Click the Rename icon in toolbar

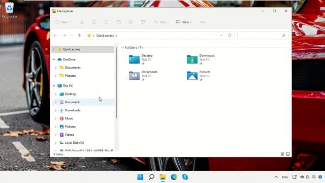coord(118,22)
